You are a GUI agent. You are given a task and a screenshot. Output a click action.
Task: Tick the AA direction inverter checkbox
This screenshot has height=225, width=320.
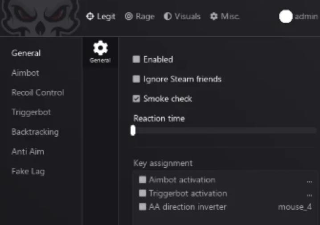coord(143,207)
